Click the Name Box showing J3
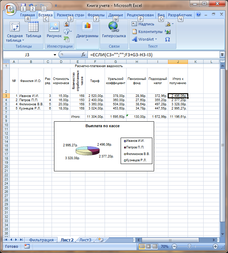Screen dimensions: 228x253 click(x=28, y=55)
